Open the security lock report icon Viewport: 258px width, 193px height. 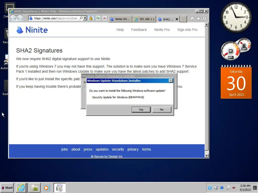click(x=91, y=18)
